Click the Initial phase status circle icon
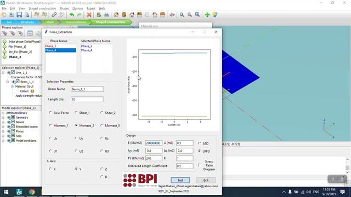 [x=4, y=42]
